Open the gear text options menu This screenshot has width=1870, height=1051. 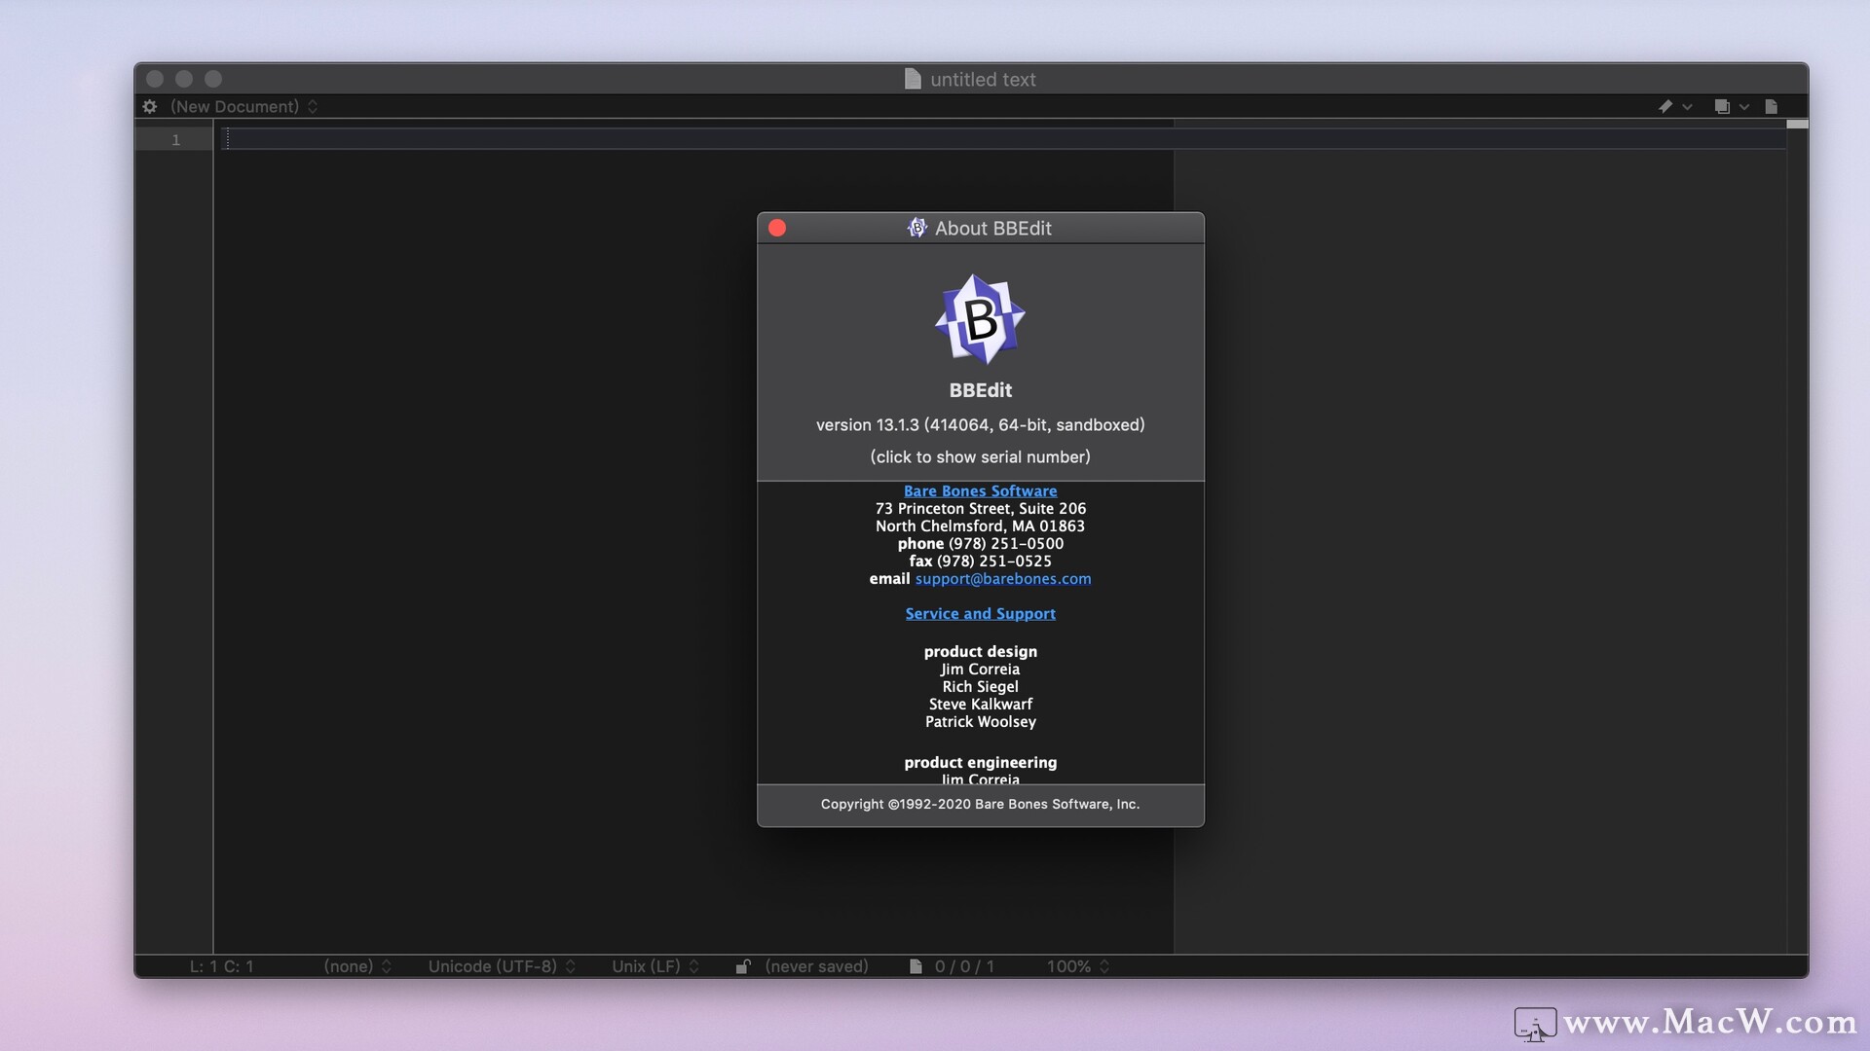pos(149,106)
